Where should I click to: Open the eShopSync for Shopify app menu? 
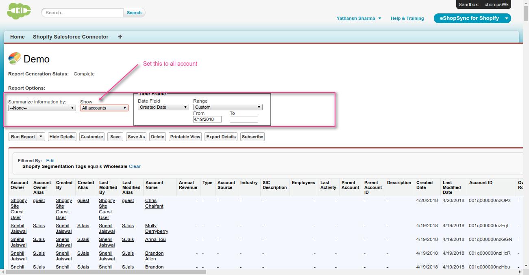[x=472, y=18]
